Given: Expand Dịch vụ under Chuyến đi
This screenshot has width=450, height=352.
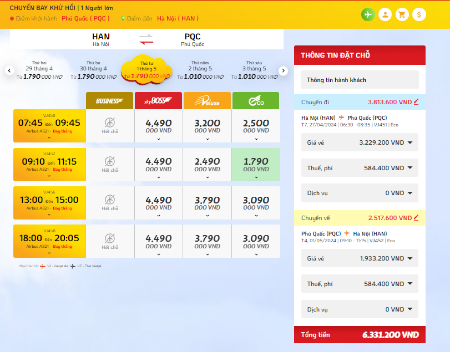Looking at the screenshot, I should 360,193.
